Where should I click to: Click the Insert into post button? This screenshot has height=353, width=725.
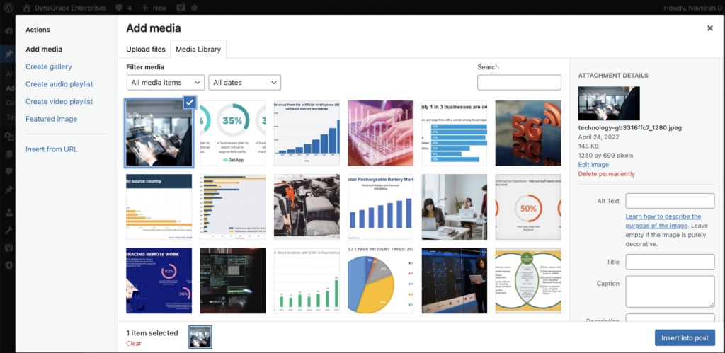tap(685, 337)
